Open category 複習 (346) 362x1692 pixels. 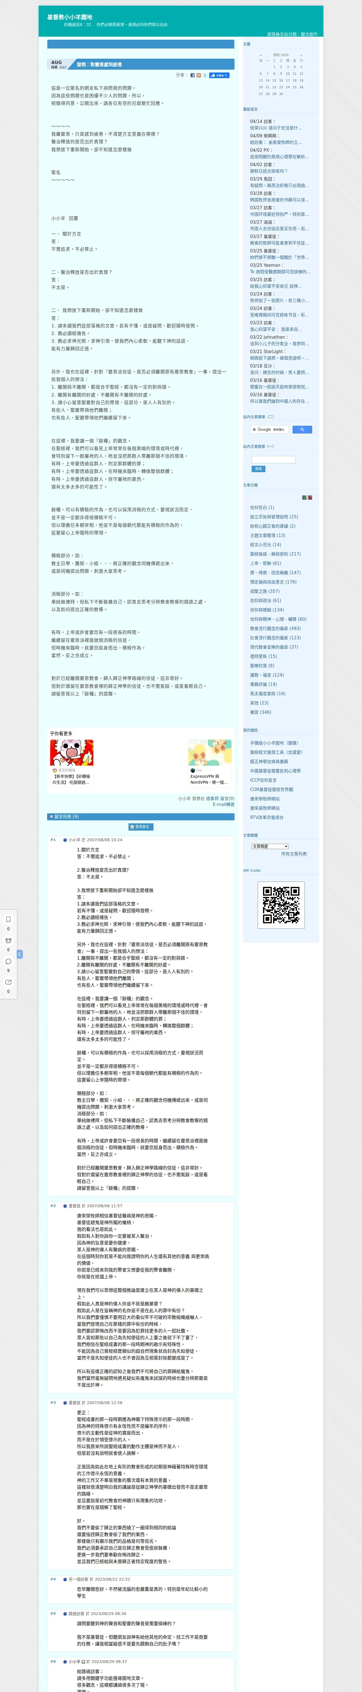[260, 712]
